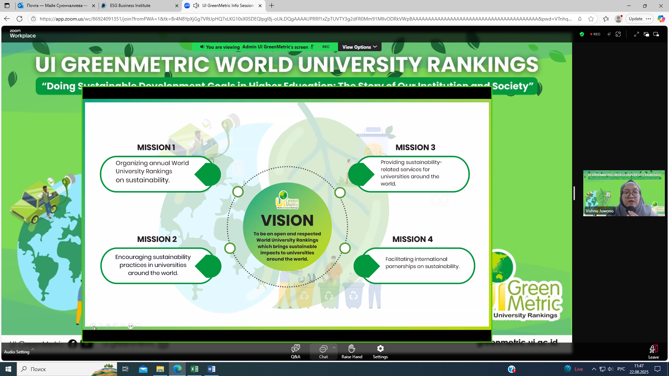Launch Mail from the taskbar
The height and width of the screenshot is (376, 669).
tap(143, 369)
